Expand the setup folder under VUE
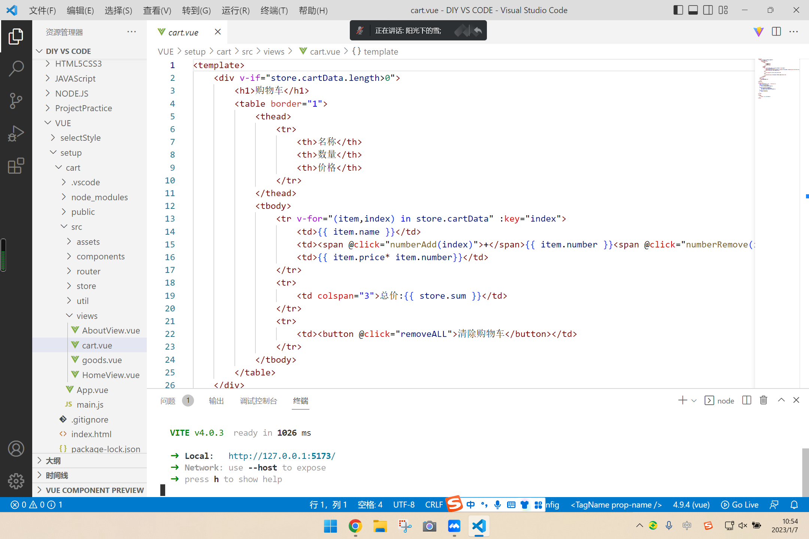The width and height of the screenshot is (809, 539). pos(70,152)
